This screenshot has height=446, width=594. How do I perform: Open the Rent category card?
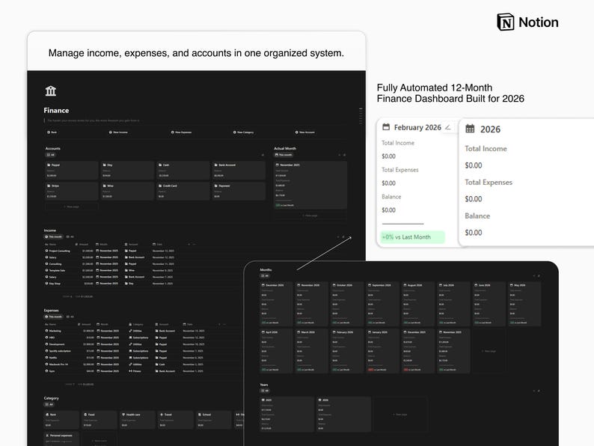coord(61,420)
